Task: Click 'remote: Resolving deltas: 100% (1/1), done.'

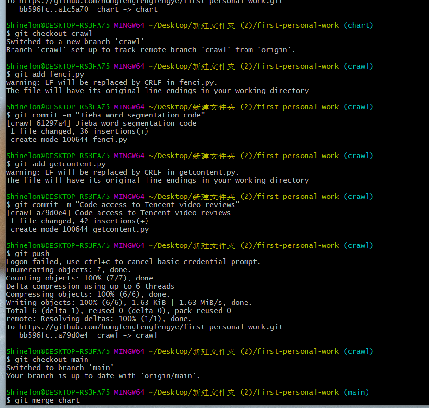Action: click(x=99, y=319)
